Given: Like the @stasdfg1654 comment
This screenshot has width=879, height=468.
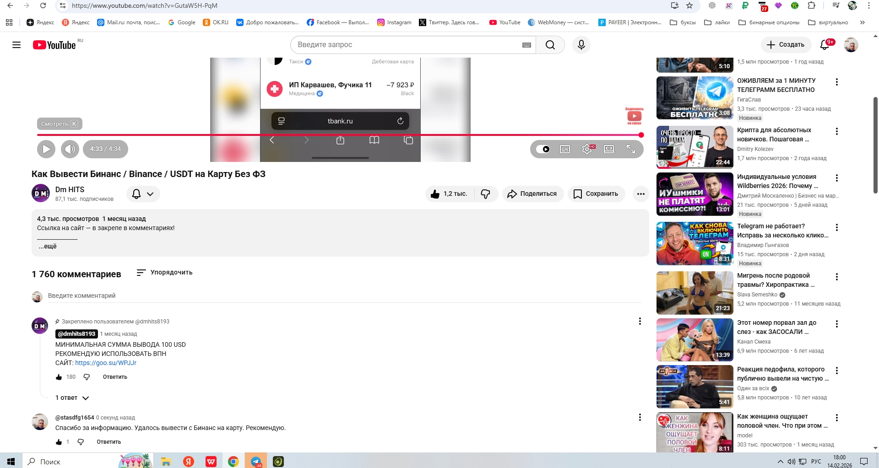Looking at the screenshot, I should click(59, 442).
